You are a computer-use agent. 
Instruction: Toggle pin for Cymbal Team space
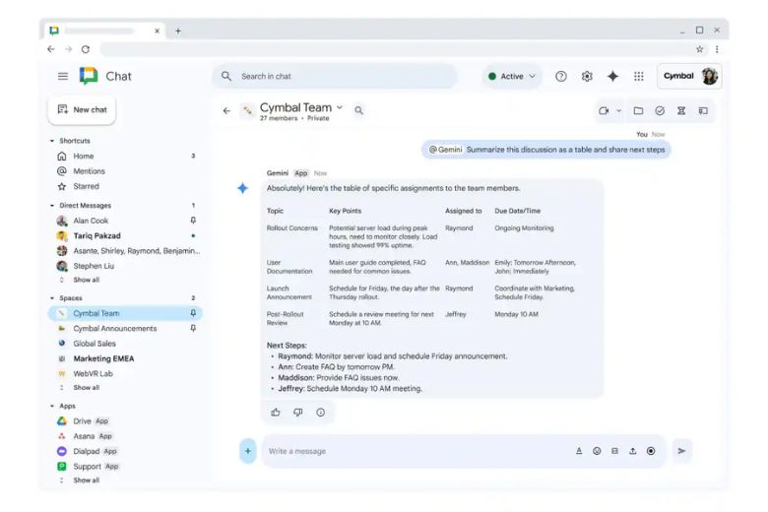[x=193, y=312]
